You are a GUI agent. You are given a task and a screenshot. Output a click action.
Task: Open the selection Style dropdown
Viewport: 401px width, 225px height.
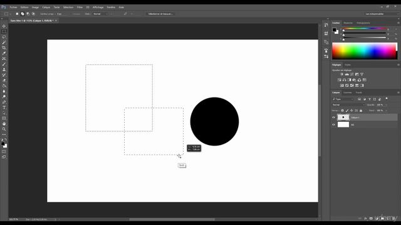[100, 14]
